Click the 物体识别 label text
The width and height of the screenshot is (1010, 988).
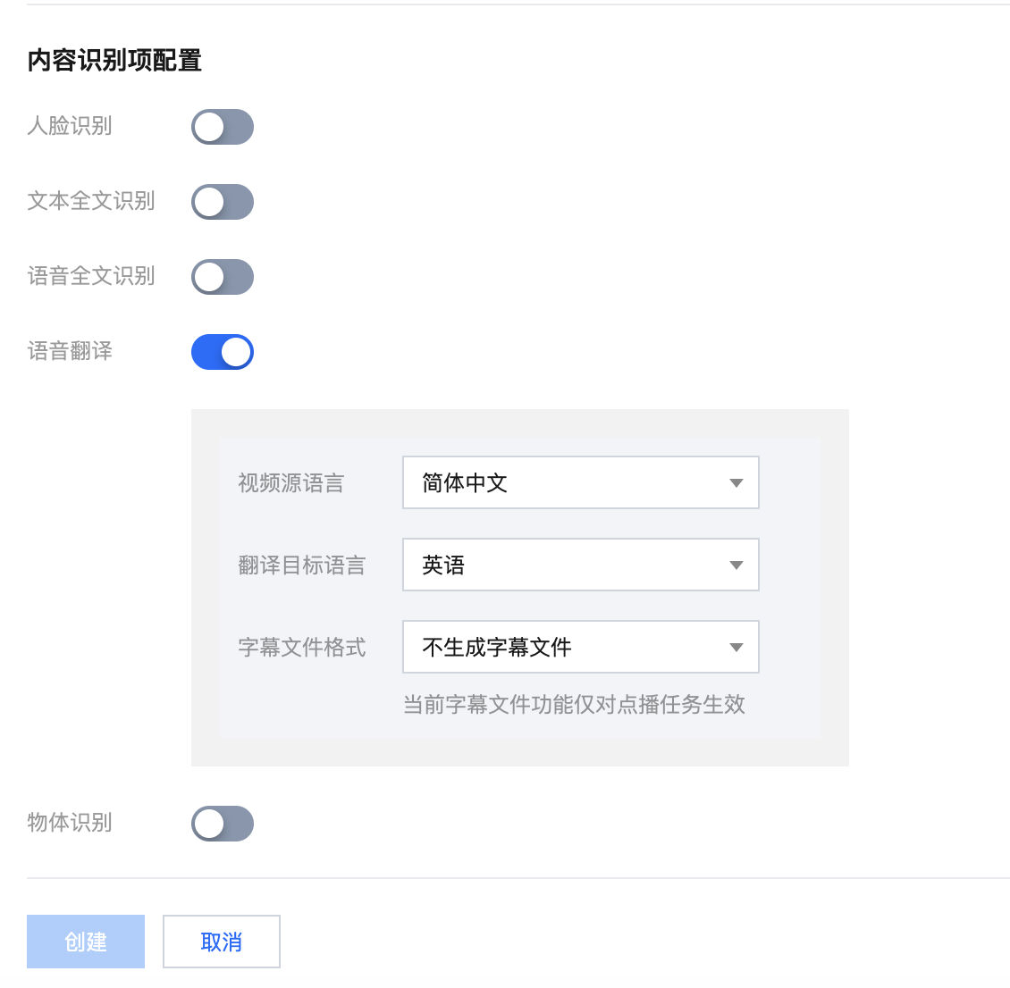coord(70,823)
